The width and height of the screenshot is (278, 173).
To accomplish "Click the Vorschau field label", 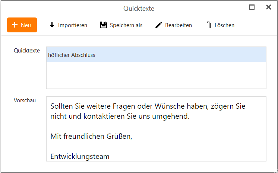I will coord(25,100).
